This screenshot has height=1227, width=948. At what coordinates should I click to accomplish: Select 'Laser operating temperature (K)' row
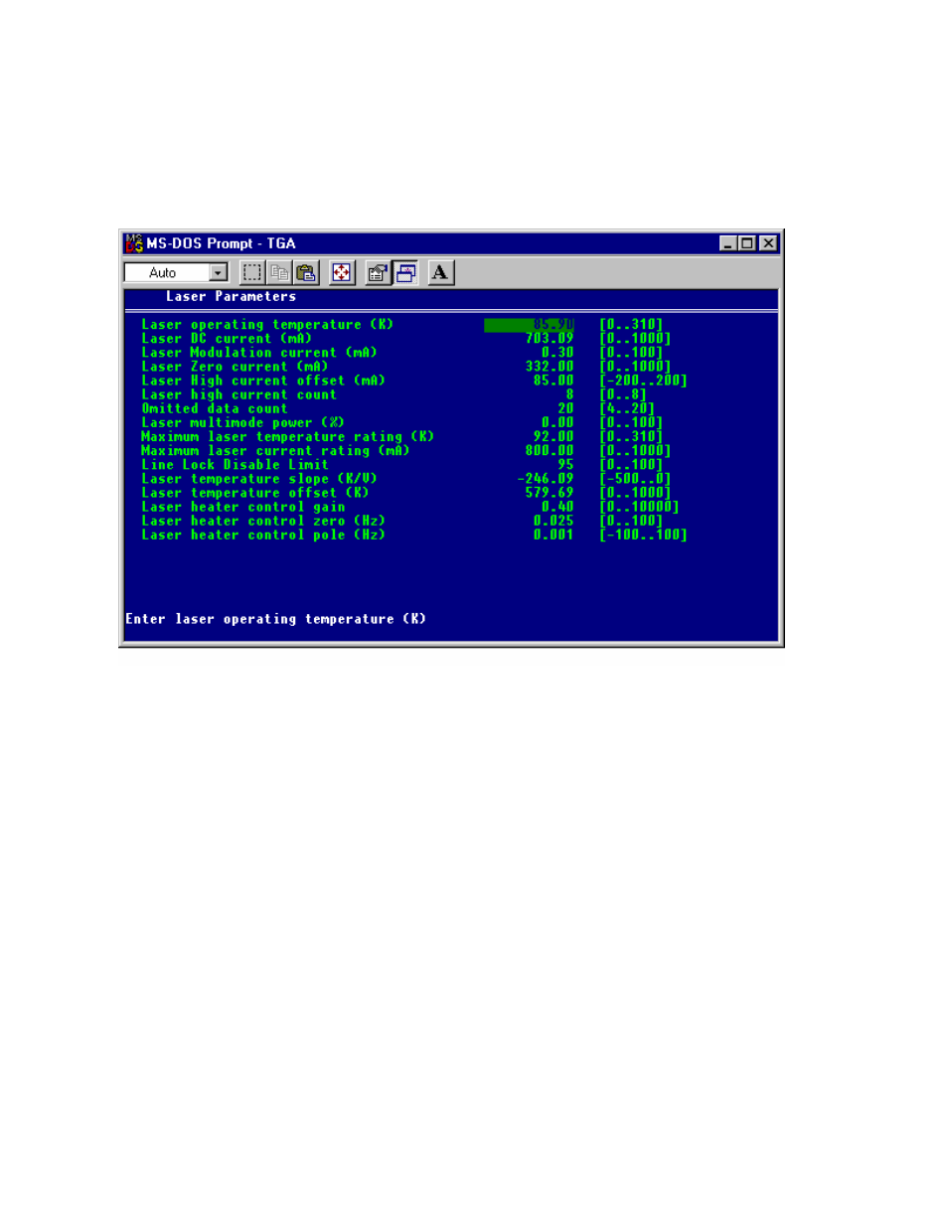(401, 325)
